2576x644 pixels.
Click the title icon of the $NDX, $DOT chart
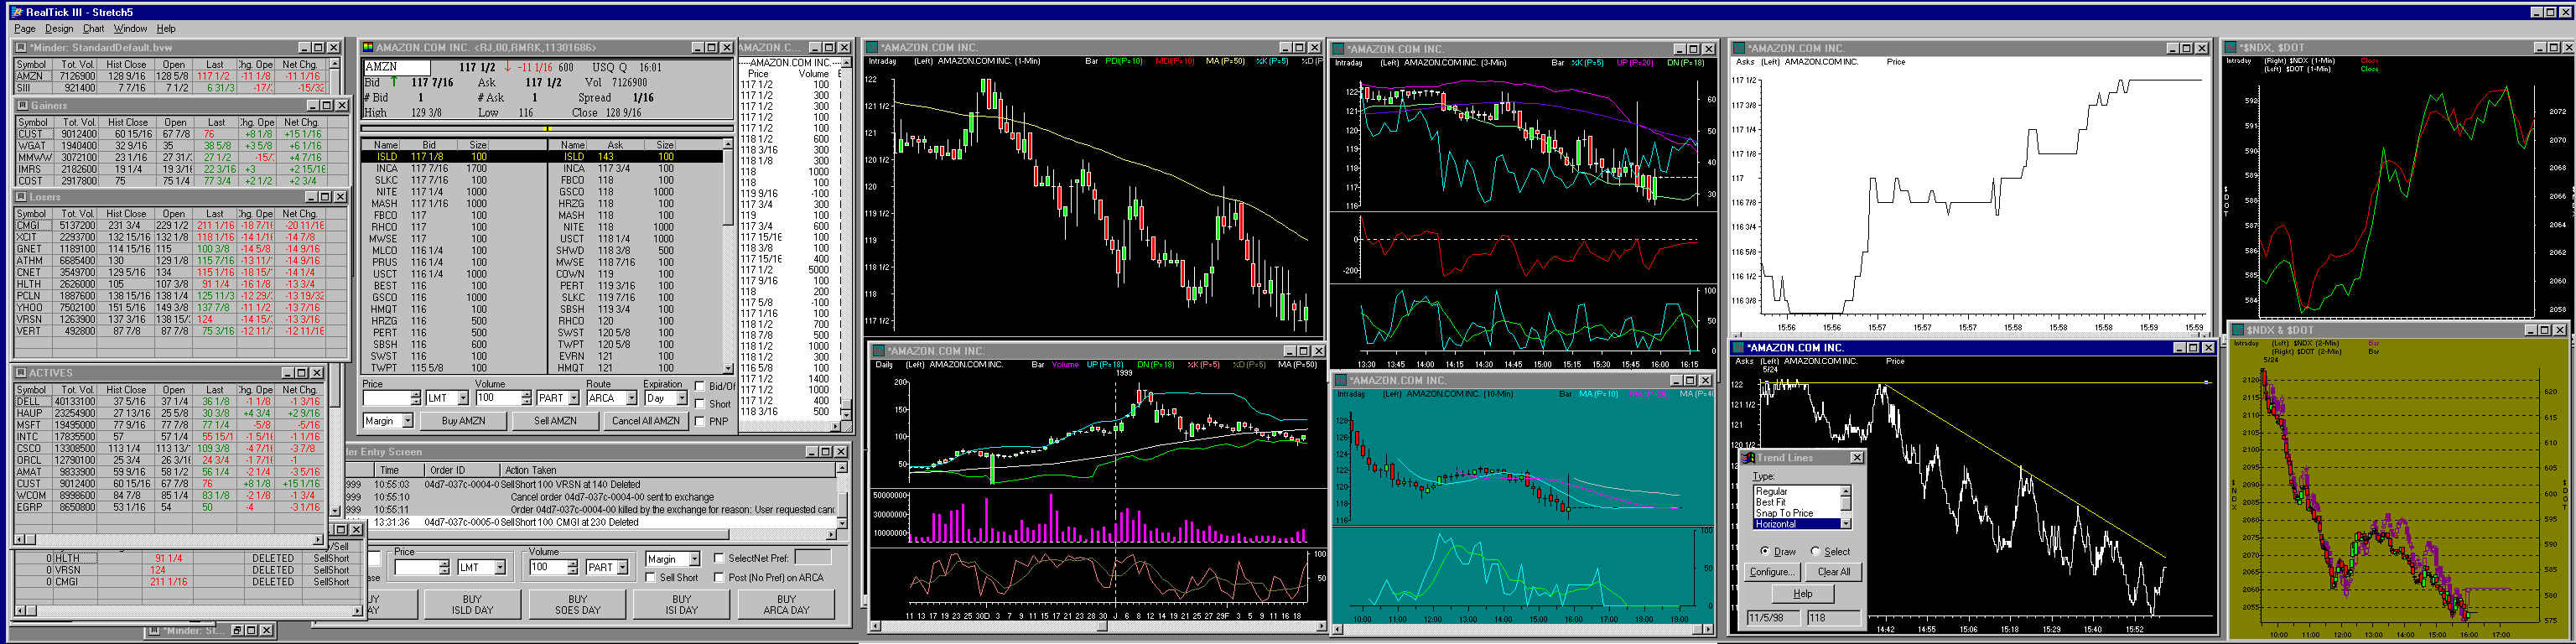click(x=2230, y=47)
